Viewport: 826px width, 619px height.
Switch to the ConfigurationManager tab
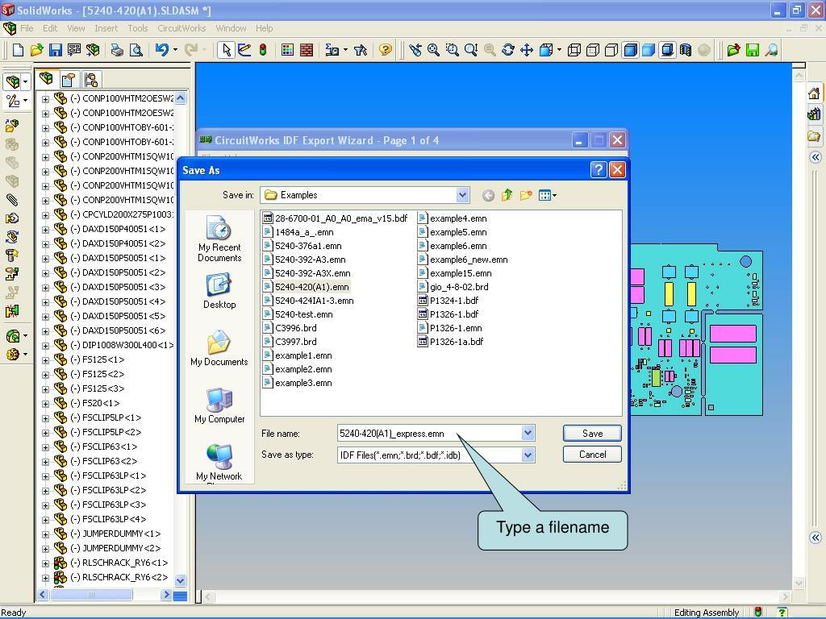[x=90, y=80]
